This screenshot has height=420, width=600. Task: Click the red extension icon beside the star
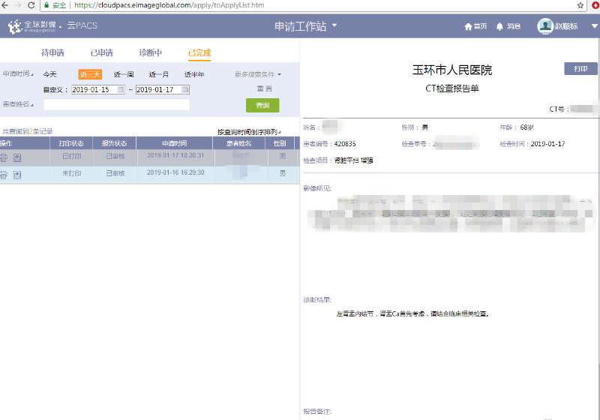pyautogui.click(x=595, y=5)
